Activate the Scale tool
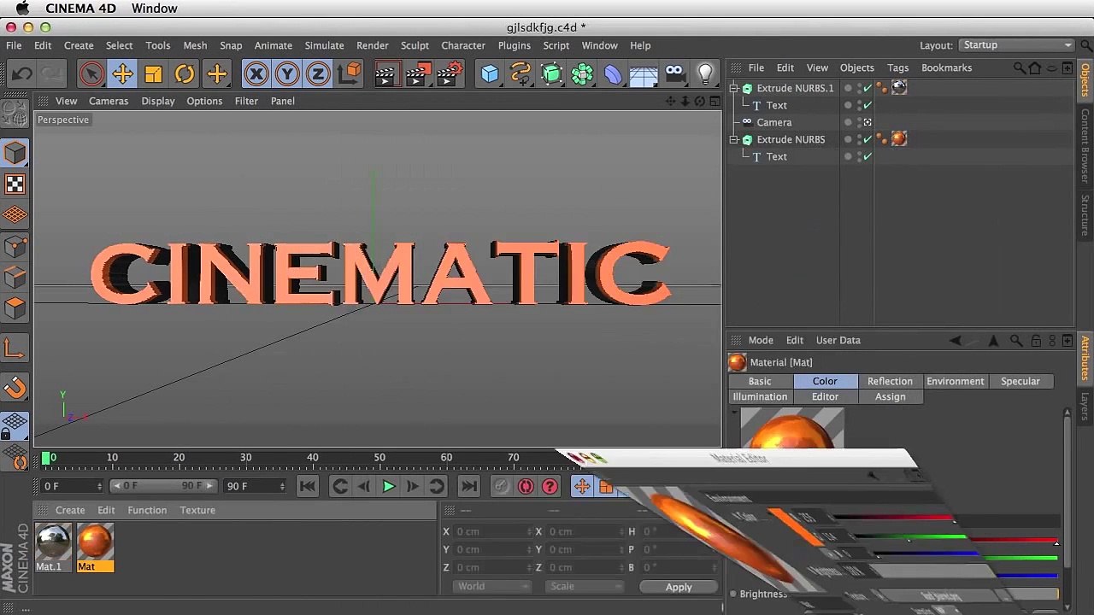 pos(153,74)
